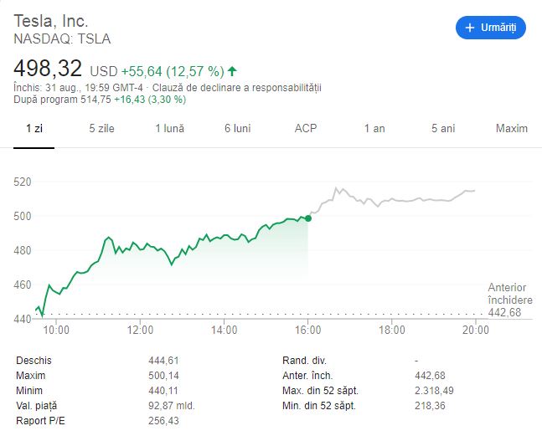The image size is (542, 436).
Task: Select the Maxim range tab
Action: click(512, 128)
